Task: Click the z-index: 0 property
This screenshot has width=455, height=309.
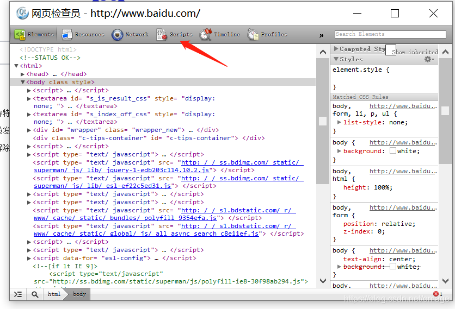Action: (x=364, y=231)
